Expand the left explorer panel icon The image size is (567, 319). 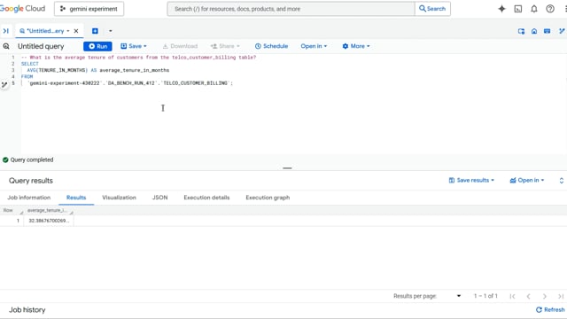coord(6,31)
